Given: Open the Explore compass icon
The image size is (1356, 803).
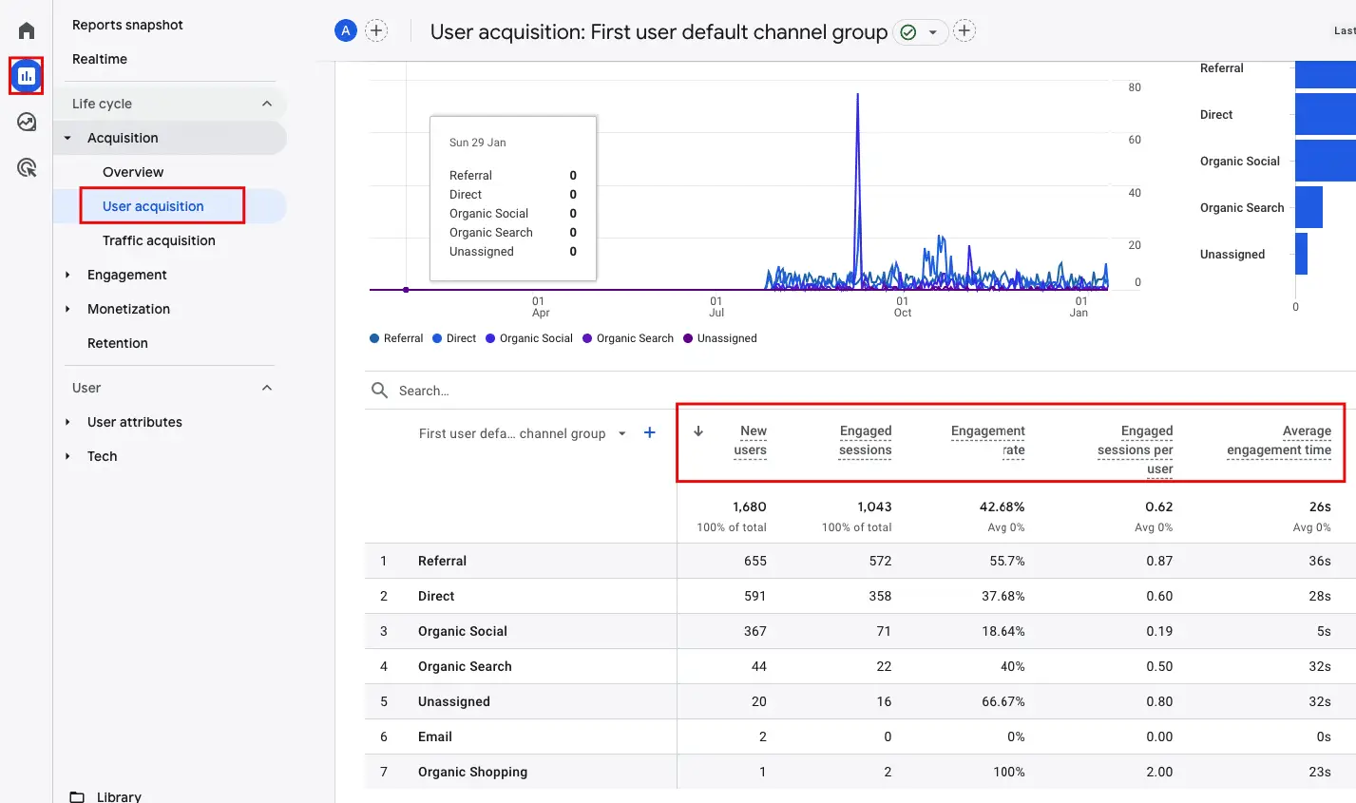Looking at the screenshot, I should pyautogui.click(x=25, y=122).
